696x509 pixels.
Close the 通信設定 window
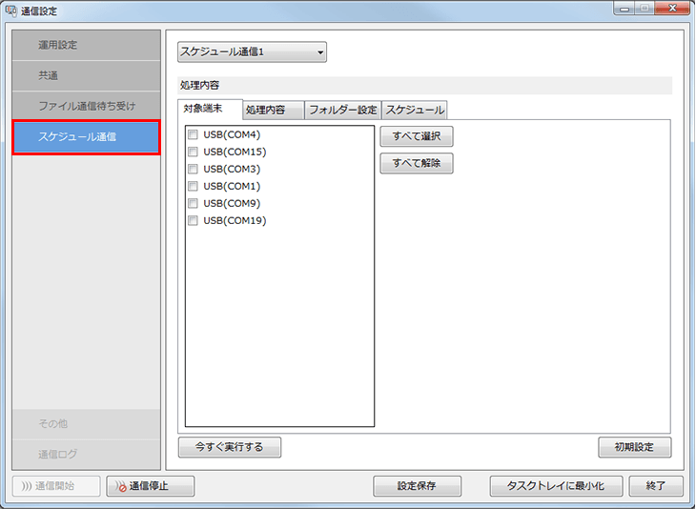[672, 9]
